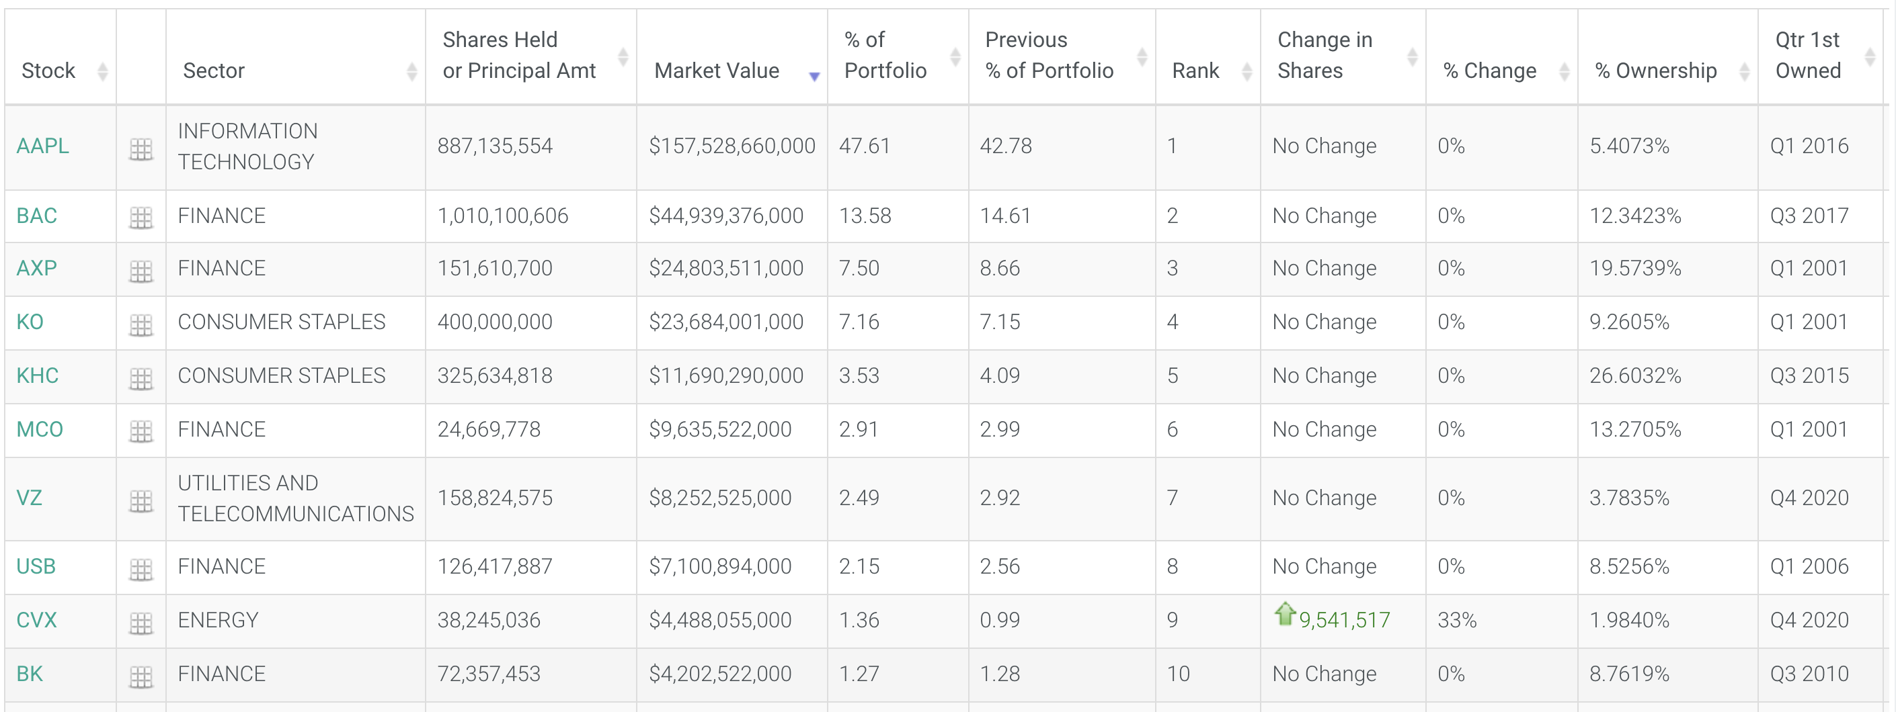
Task: Select BK rank value 10
Action: click(1179, 674)
